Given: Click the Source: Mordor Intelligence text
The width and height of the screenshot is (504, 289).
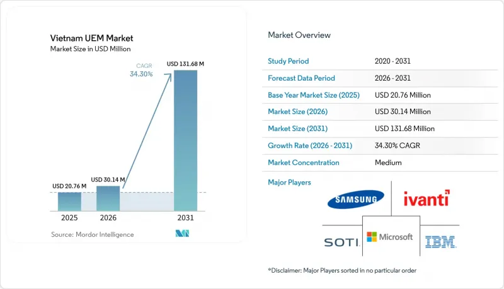Looking at the screenshot, I should pyautogui.click(x=92, y=234).
